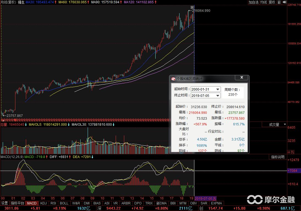
Task: Select the BOLL indicator tab
Action: [64, 203]
